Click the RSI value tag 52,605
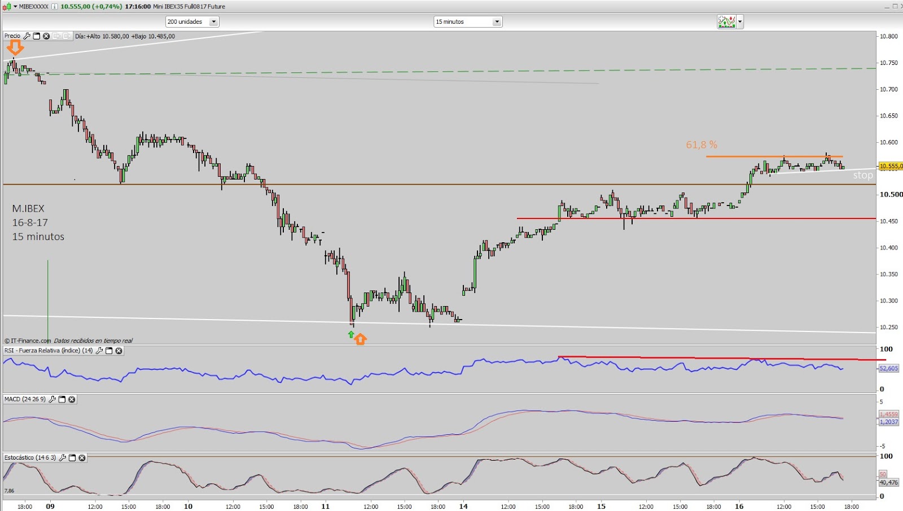 tap(889, 368)
